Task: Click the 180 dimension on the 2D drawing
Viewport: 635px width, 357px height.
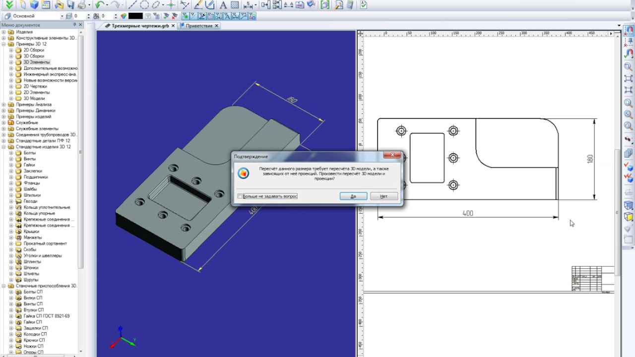Action: pos(590,159)
